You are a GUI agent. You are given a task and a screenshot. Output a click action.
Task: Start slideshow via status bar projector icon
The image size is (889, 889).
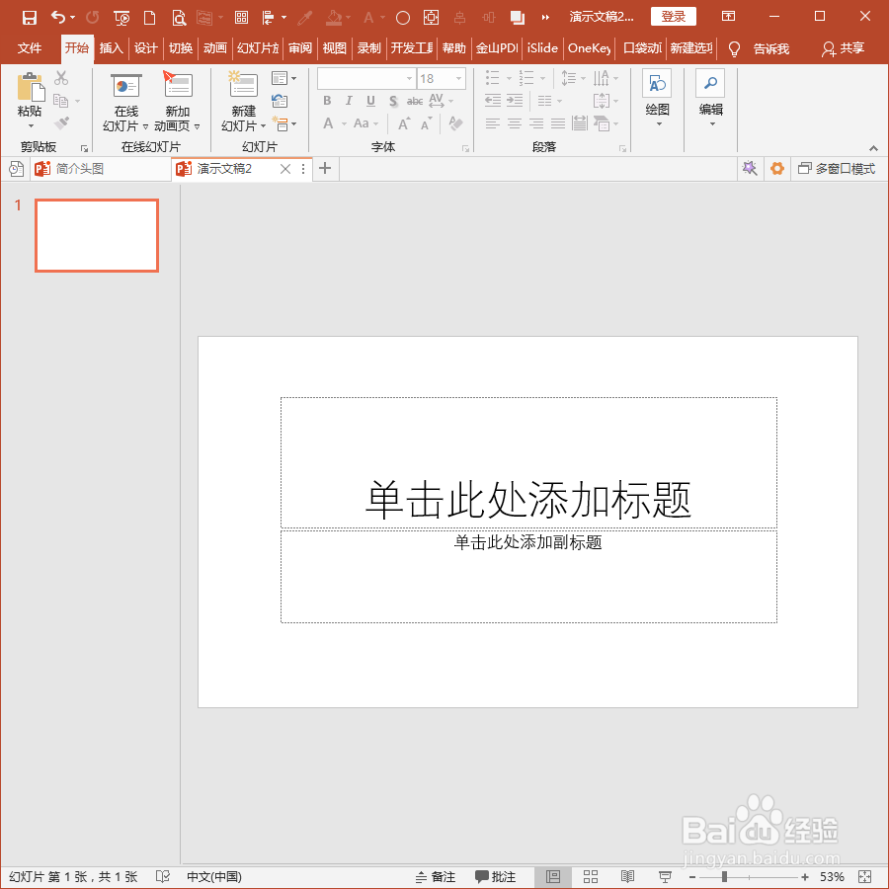pos(664,876)
